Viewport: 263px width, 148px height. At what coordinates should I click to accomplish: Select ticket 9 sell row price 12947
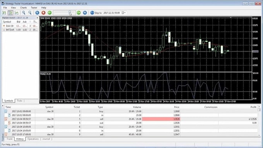coord(177,134)
